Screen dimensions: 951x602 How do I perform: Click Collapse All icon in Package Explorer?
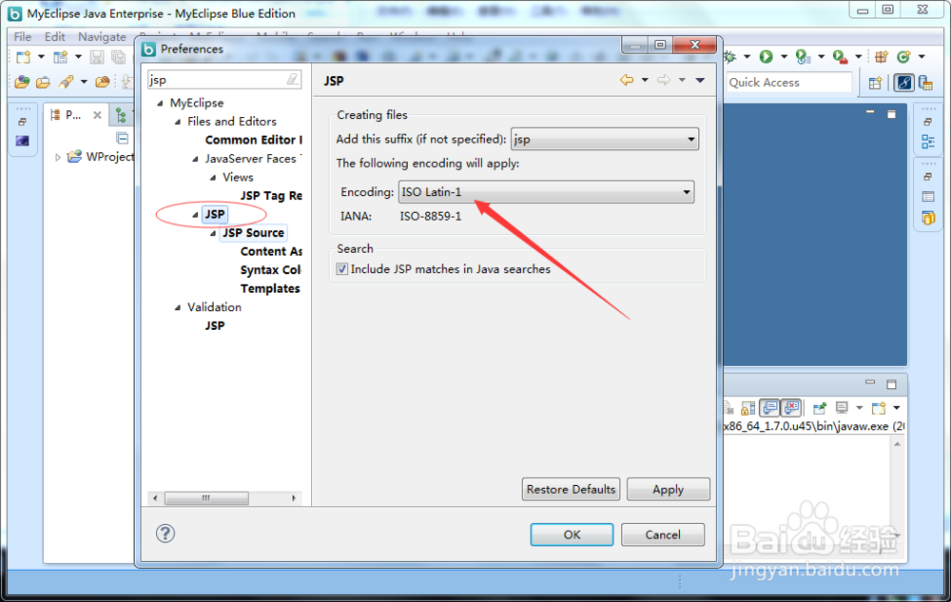pyautogui.click(x=123, y=138)
